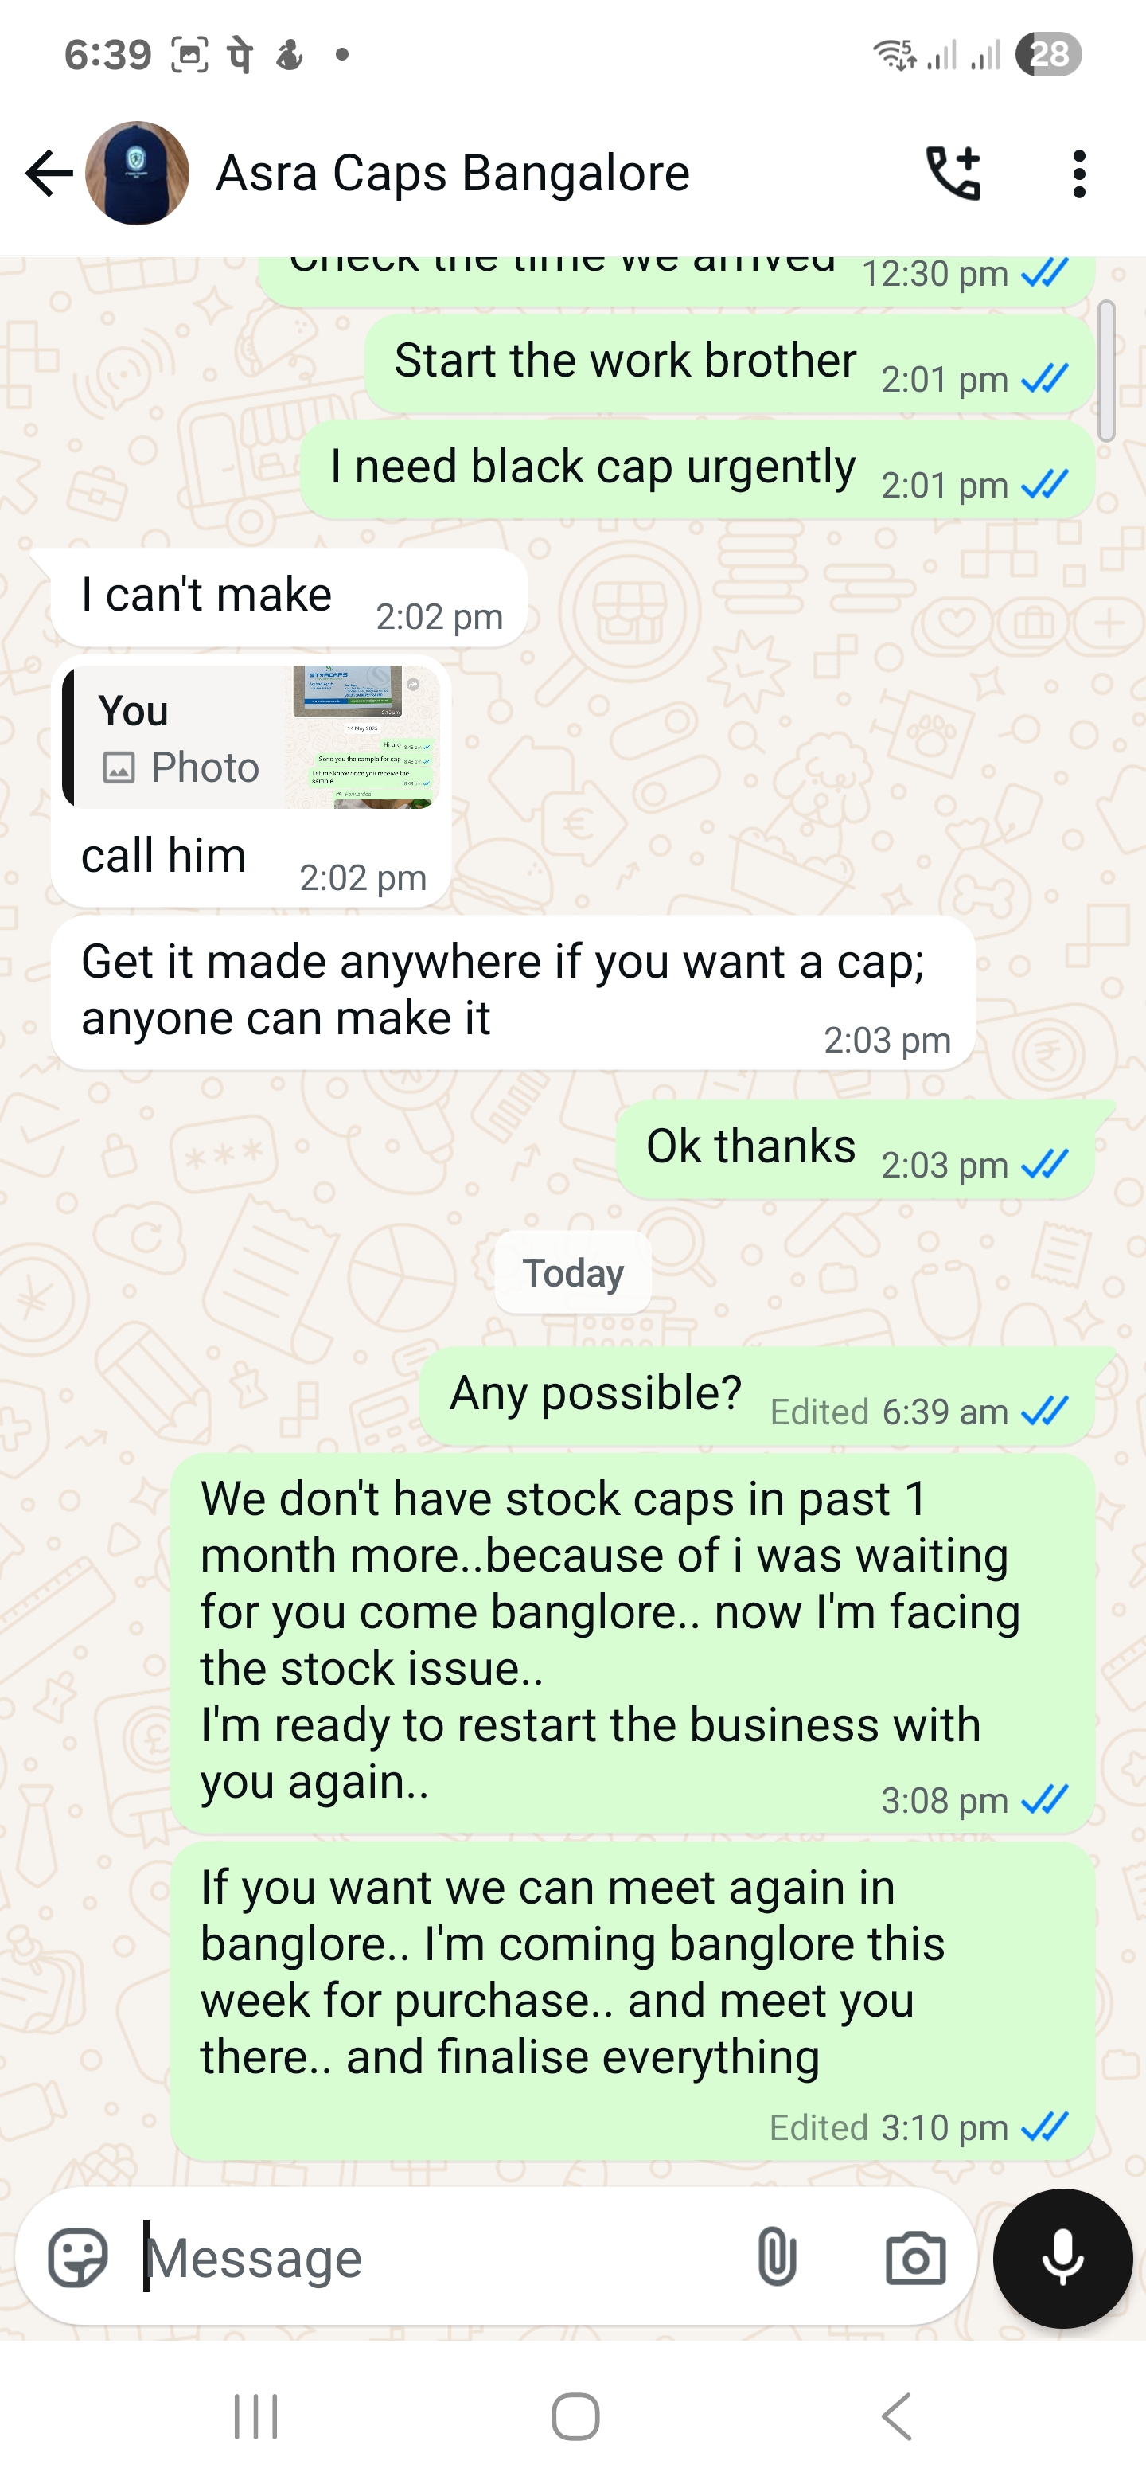Viewport: 1146px width, 2484px height.
Task: Open the quoted Photo reply preview
Action: [251, 736]
